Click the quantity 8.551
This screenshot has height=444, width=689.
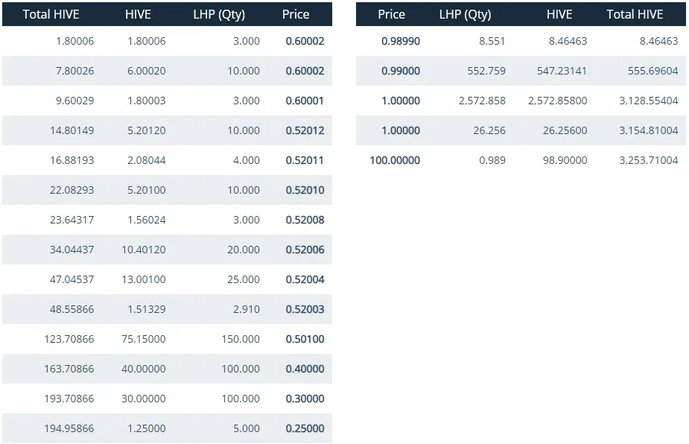492,41
